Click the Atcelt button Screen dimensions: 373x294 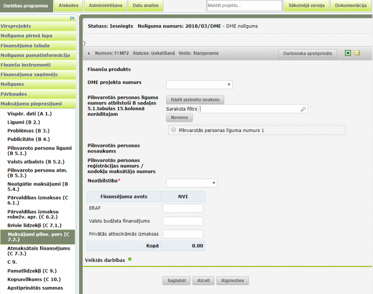coord(203,281)
